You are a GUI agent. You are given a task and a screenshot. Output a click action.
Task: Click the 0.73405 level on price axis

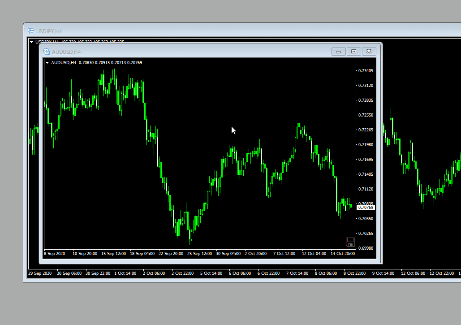[366, 71]
